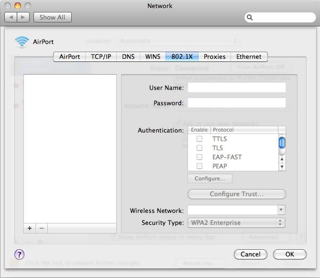
Task: Switch to the Ethernet tab
Action: pos(249,56)
